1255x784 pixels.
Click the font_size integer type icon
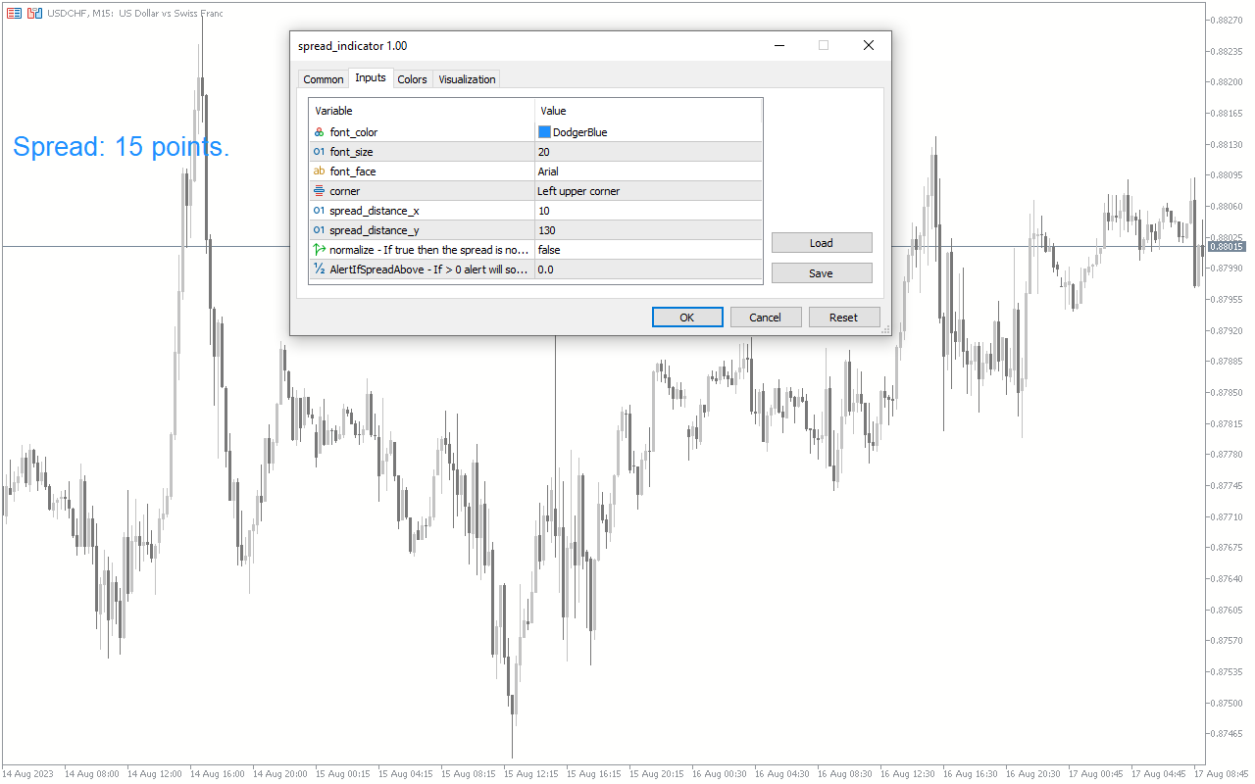(319, 152)
